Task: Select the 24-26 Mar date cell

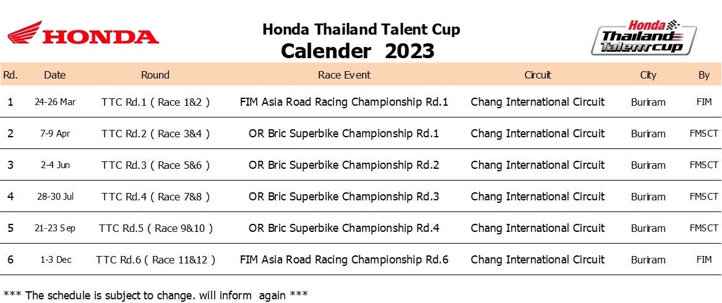Action: tap(55, 102)
